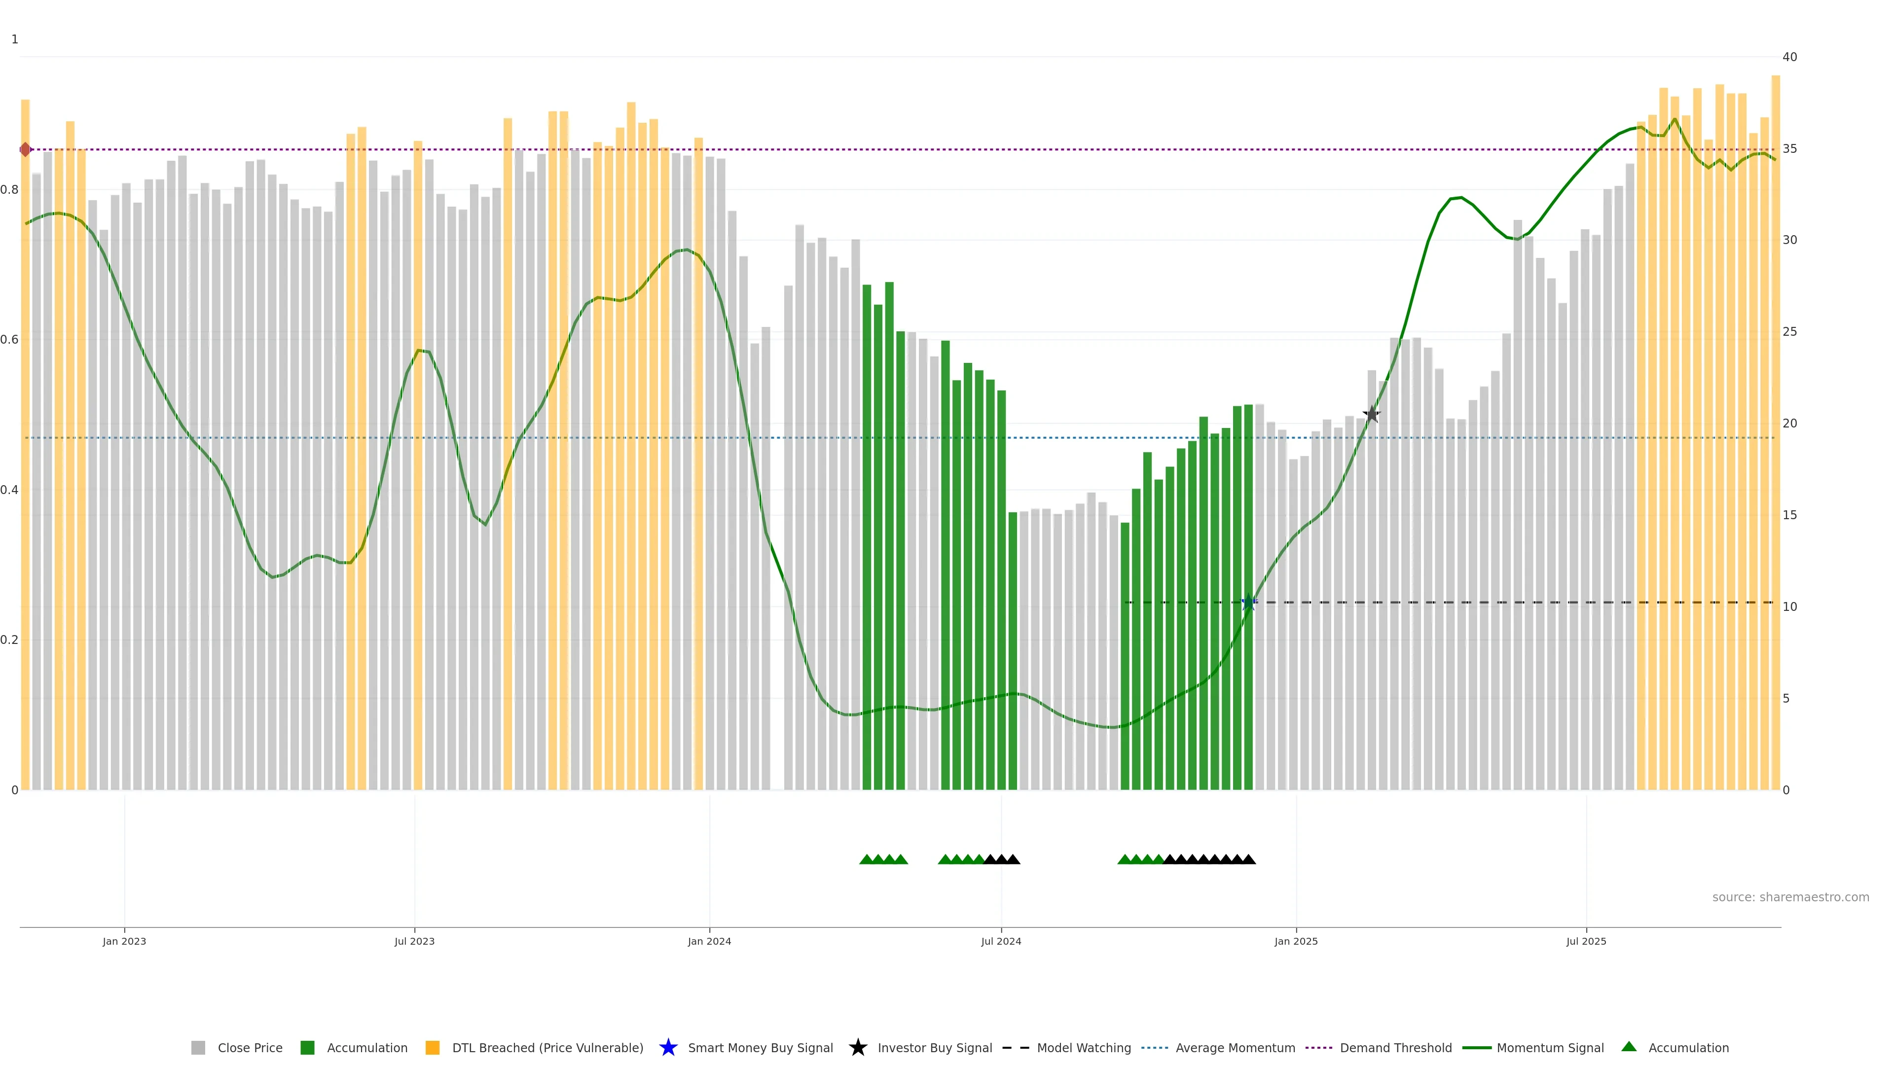Click the green square Accumulation legend swatch

(x=307, y=1048)
